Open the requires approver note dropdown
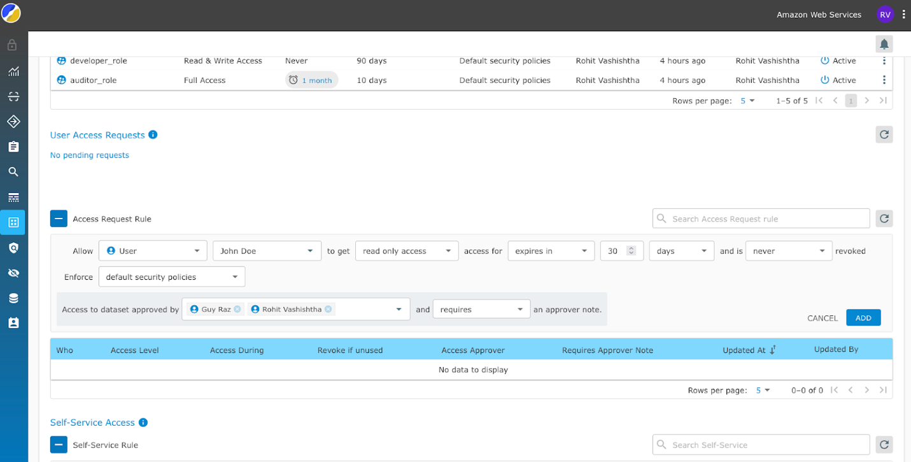Screen dimensions: 911x462 click(x=481, y=309)
